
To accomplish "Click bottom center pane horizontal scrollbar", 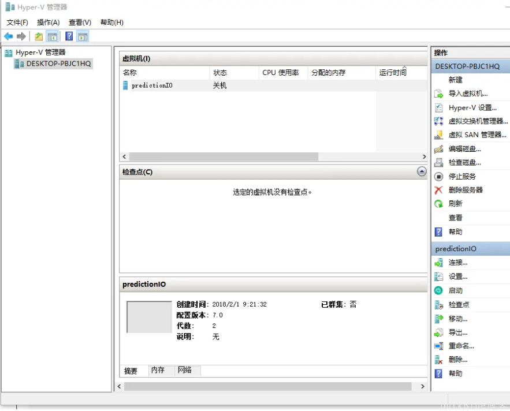I will [267, 386].
